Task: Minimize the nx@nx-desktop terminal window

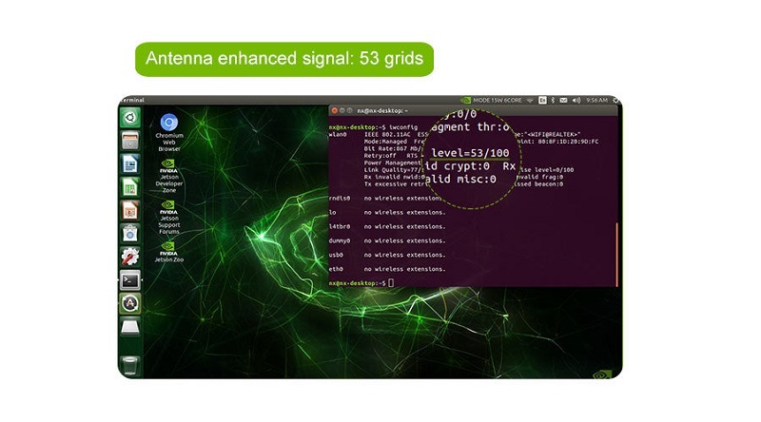Action: coord(341,110)
